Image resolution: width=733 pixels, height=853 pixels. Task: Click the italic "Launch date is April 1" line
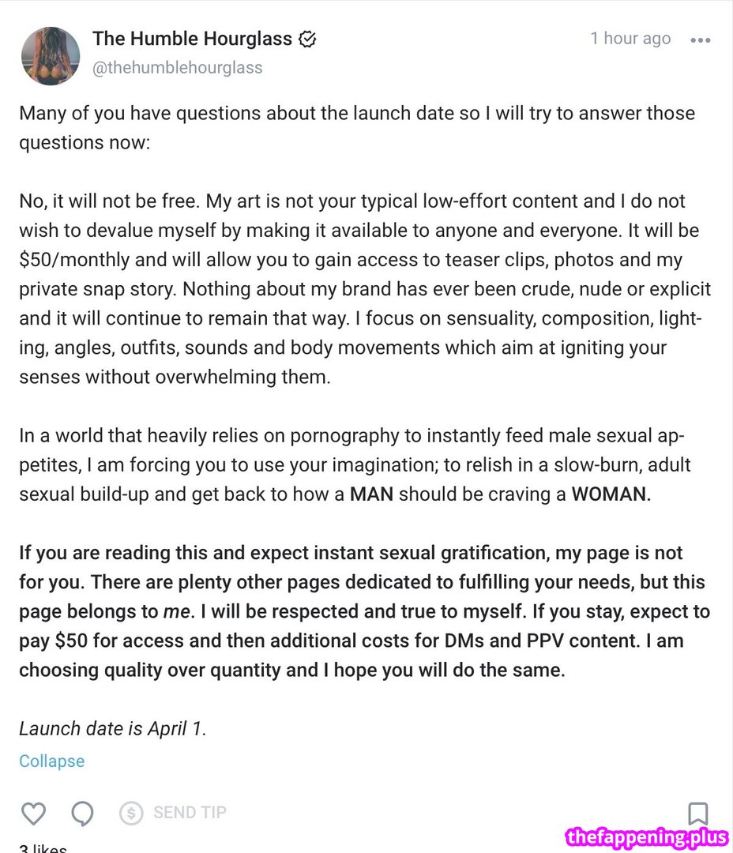coord(112,728)
